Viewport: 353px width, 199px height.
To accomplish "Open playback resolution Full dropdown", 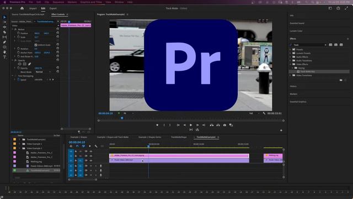I will coord(254,113).
